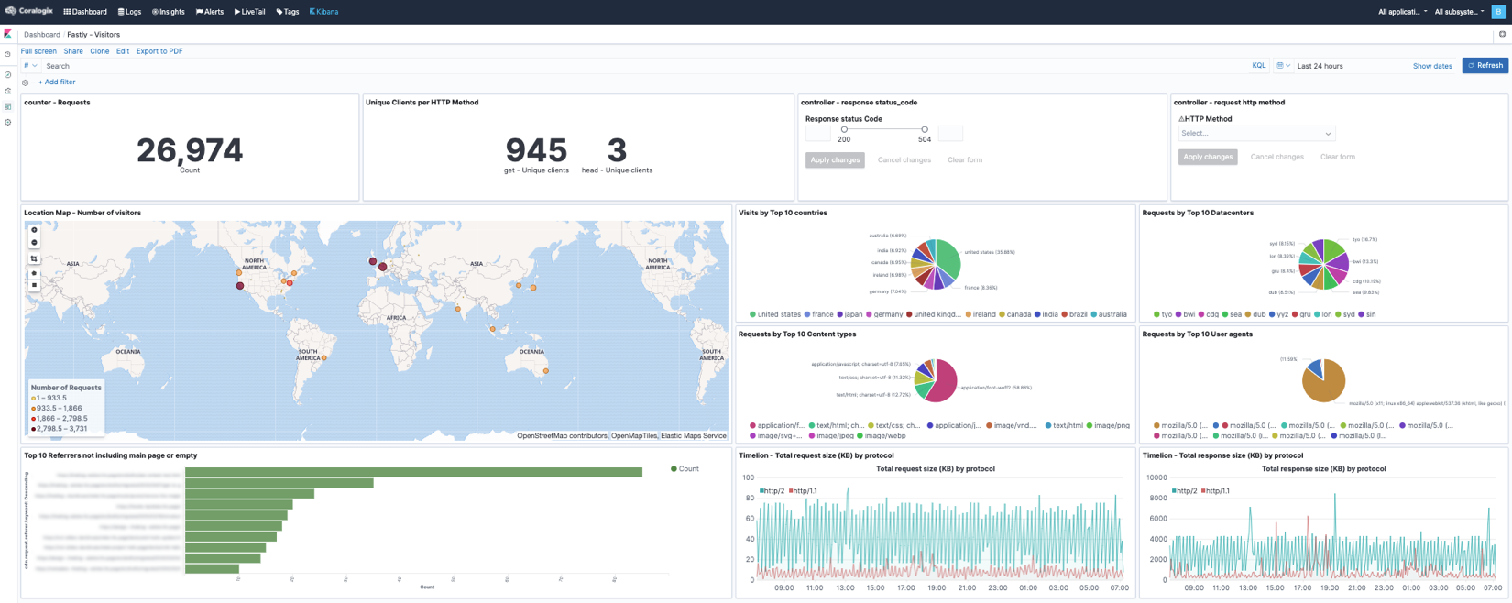Open Dashboard icon in Kibana sidebar
Screen dimensions: 1512x603
click(7, 106)
